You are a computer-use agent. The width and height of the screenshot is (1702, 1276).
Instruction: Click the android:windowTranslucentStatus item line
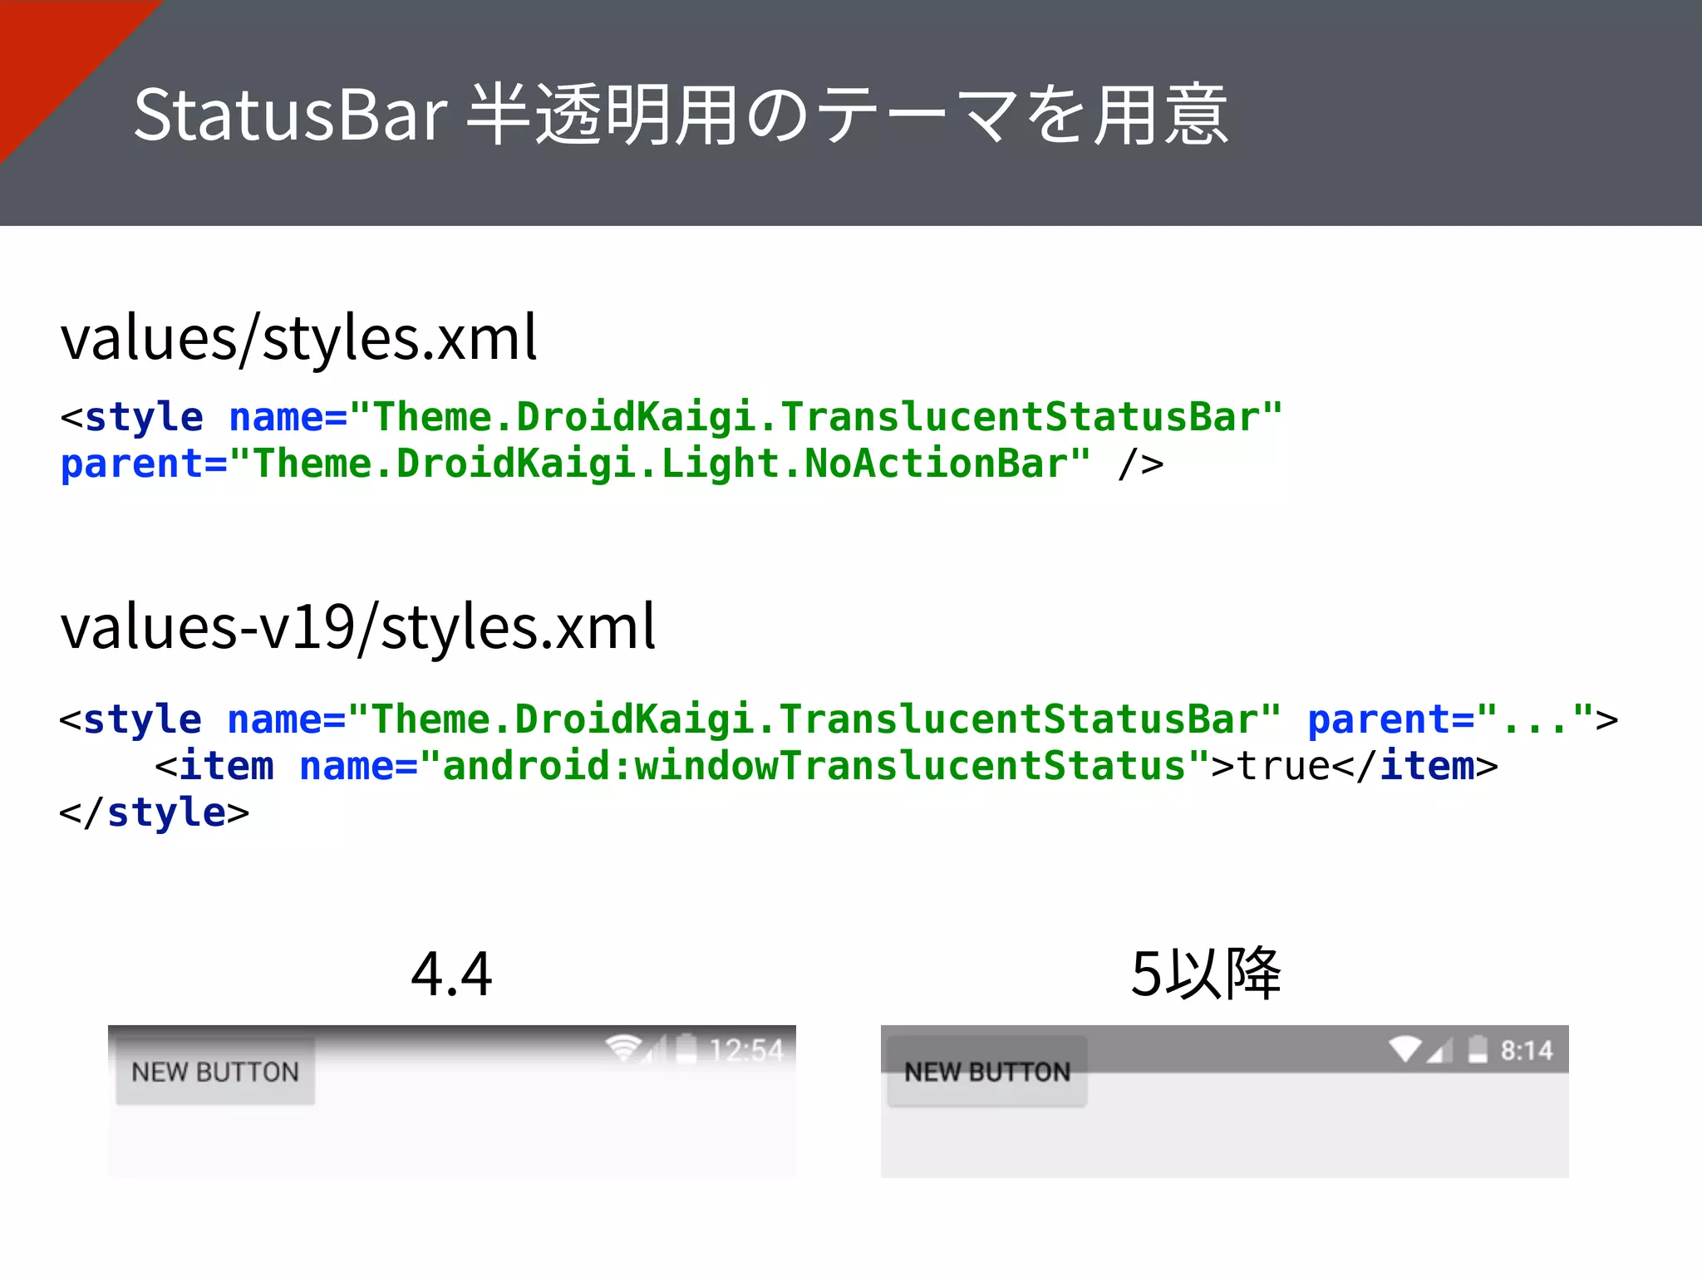[x=826, y=766]
